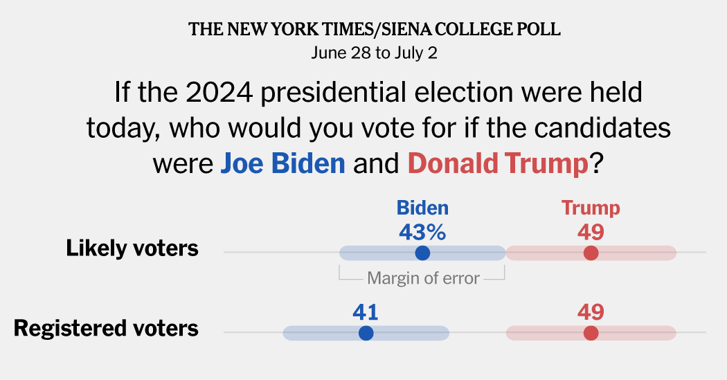727x380 pixels.
Task: Click the Donald Trump name in the question
Action: [x=498, y=163]
